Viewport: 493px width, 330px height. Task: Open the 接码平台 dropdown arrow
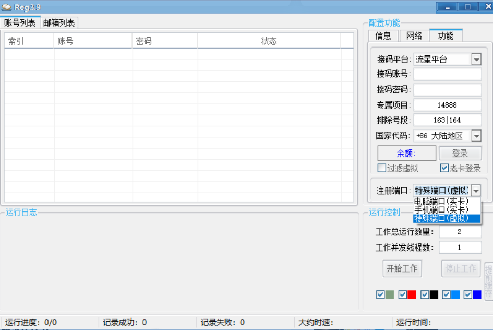[476, 60]
